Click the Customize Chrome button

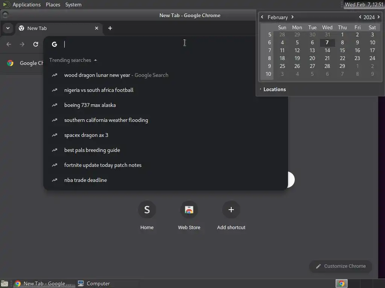pyautogui.click(x=341, y=266)
